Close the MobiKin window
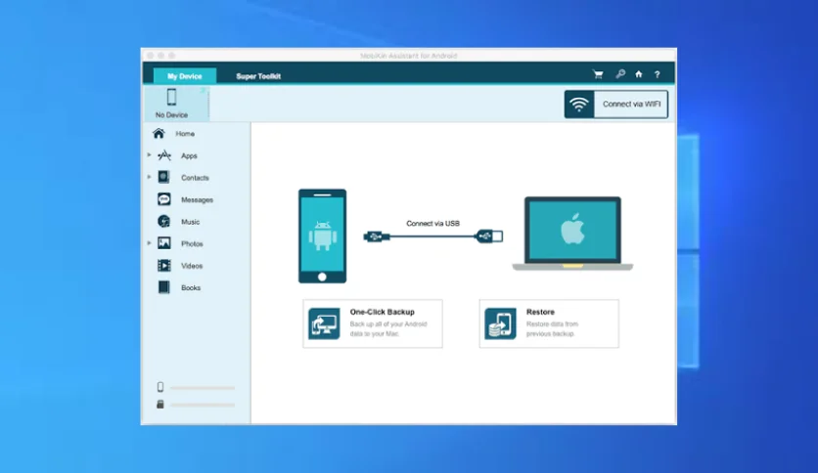This screenshot has width=818, height=473. click(x=151, y=56)
